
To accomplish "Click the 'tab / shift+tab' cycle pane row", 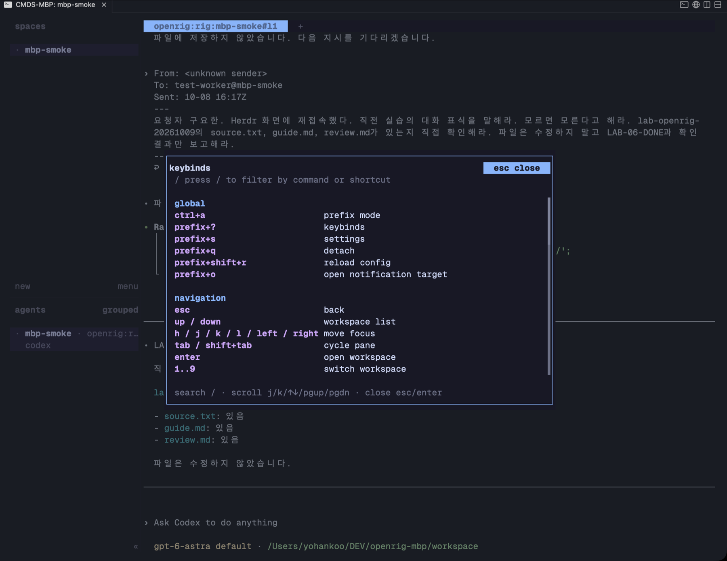I will click(x=359, y=346).
